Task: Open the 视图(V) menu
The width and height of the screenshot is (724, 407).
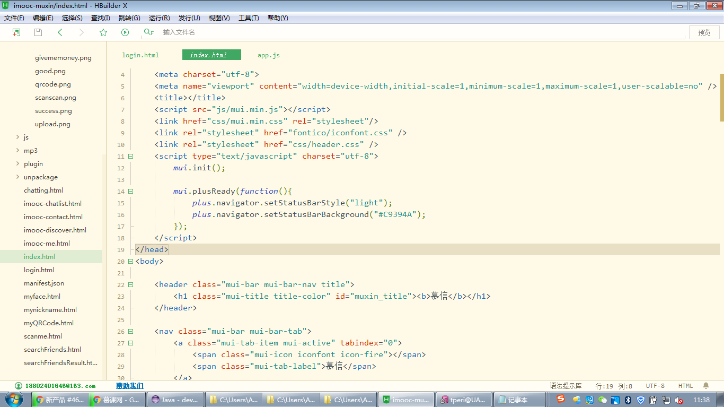Action: tap(219, 18)
